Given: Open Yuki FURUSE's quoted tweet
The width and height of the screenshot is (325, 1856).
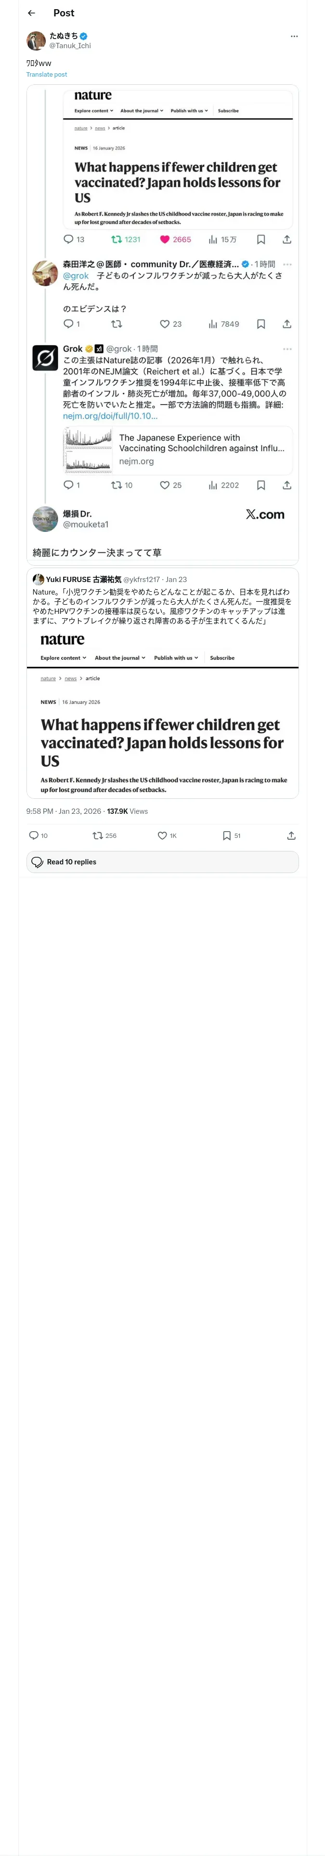Looking at the screenshot, I should point(162,683).
